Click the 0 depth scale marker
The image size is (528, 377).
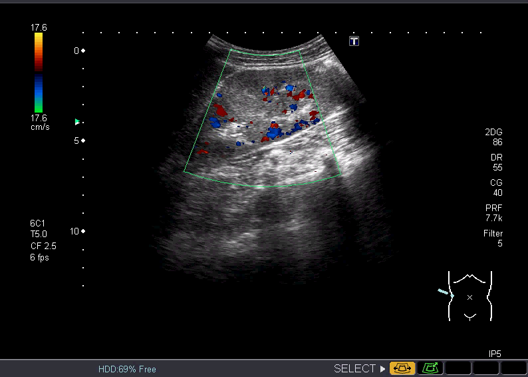tap(80, 51)
